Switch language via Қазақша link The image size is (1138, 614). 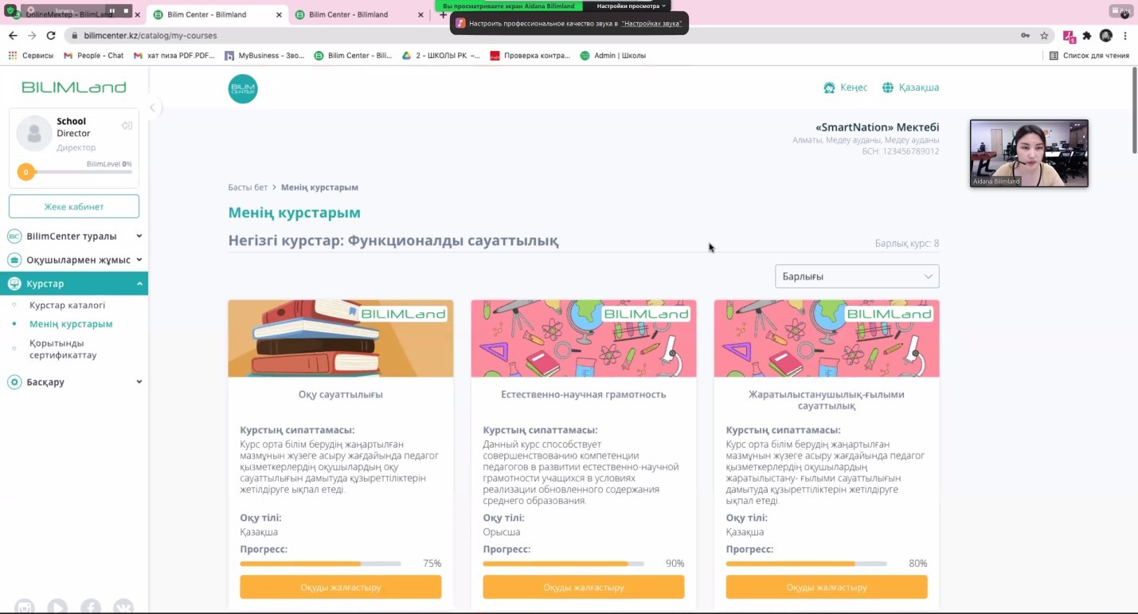pos(919,88)
